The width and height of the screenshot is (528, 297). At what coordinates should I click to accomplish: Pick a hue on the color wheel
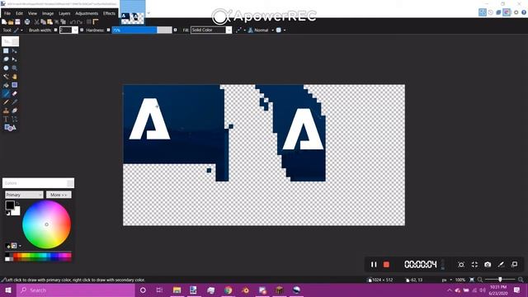[x=46, y=224]
